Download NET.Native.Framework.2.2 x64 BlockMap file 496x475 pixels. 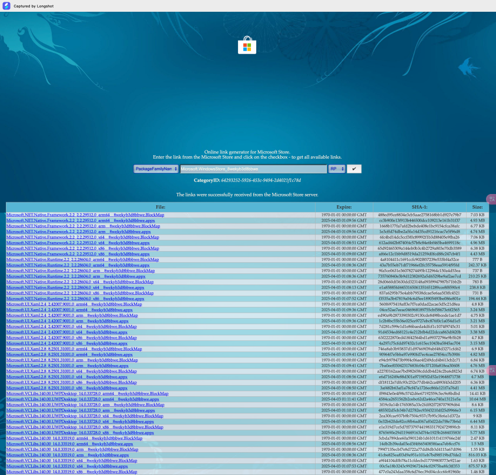coord(82,237)
